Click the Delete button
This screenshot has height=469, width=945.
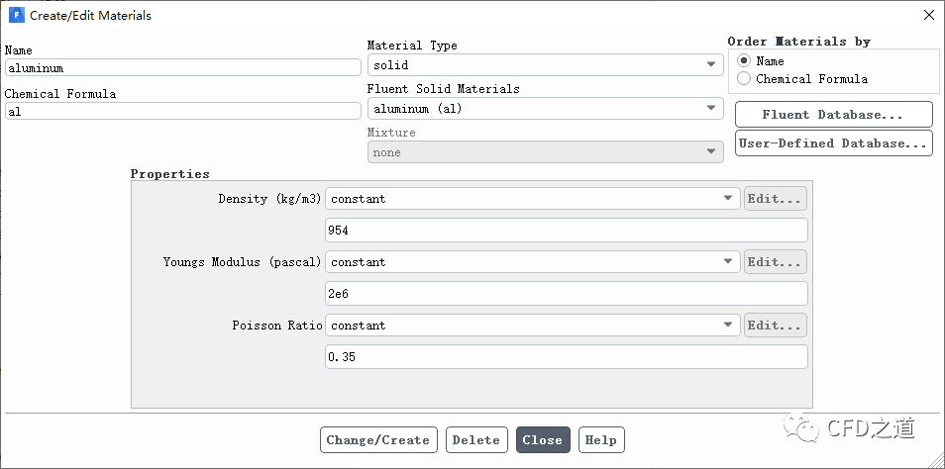coord(475,440)
